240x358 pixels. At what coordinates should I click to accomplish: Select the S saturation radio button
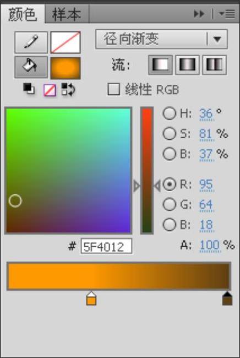tap(170, 134)
